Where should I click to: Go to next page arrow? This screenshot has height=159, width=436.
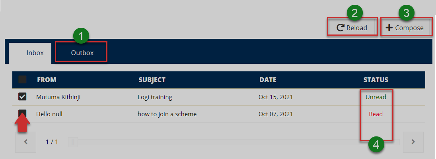(413, 142)
